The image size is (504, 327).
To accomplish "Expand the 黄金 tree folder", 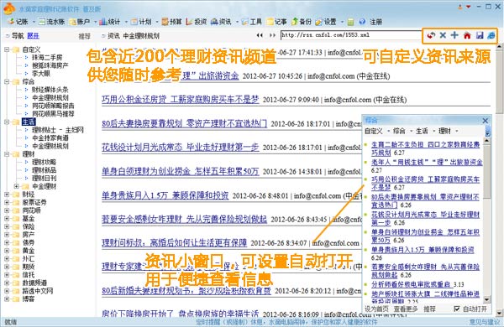I will tap(7, 251).
